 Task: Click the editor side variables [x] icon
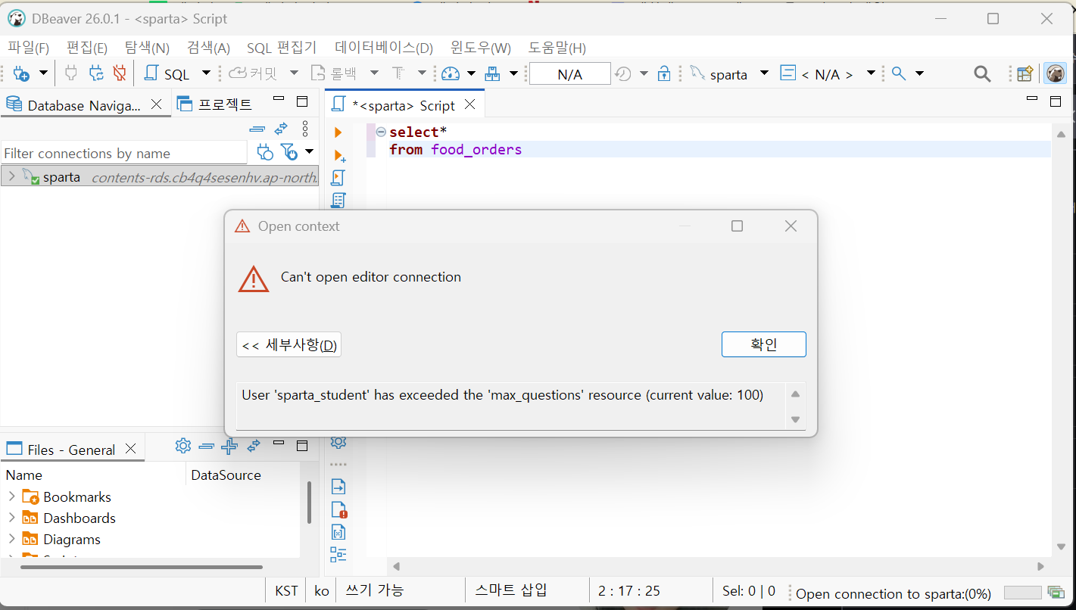pyautogui.click(x=338, y=532)
